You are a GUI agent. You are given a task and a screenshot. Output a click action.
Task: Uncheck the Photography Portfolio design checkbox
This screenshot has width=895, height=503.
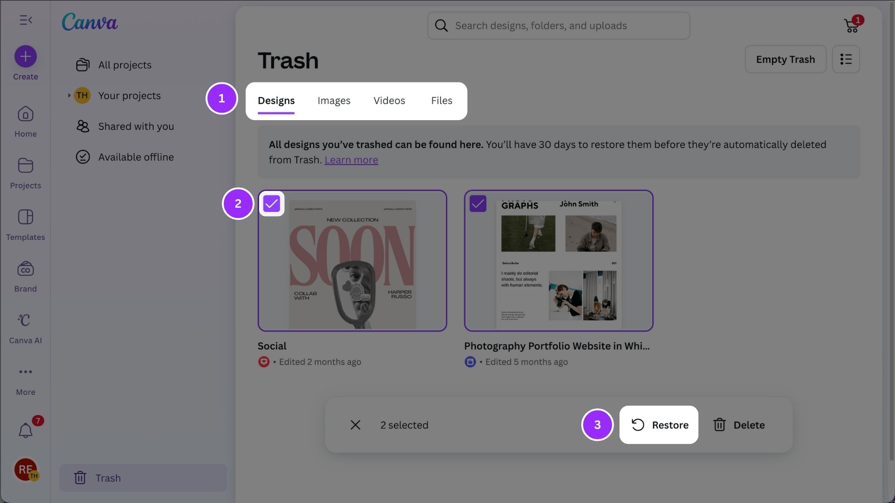[x=478, y=204]
